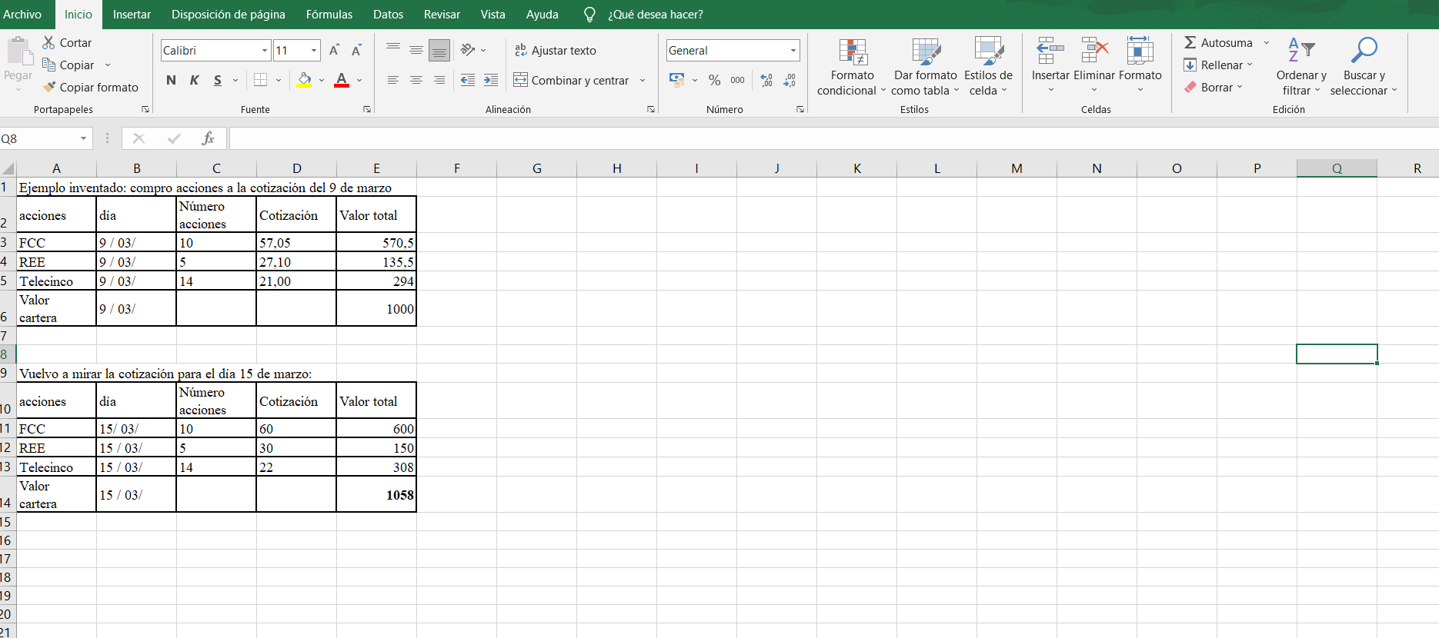Click inside the formula bar

[834, 138]
